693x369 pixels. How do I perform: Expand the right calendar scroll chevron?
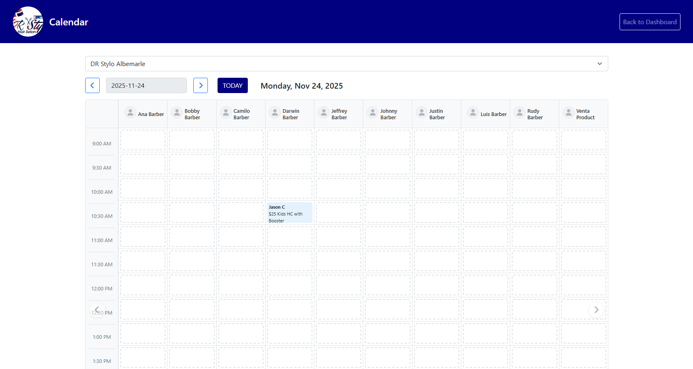click(596, 309)
